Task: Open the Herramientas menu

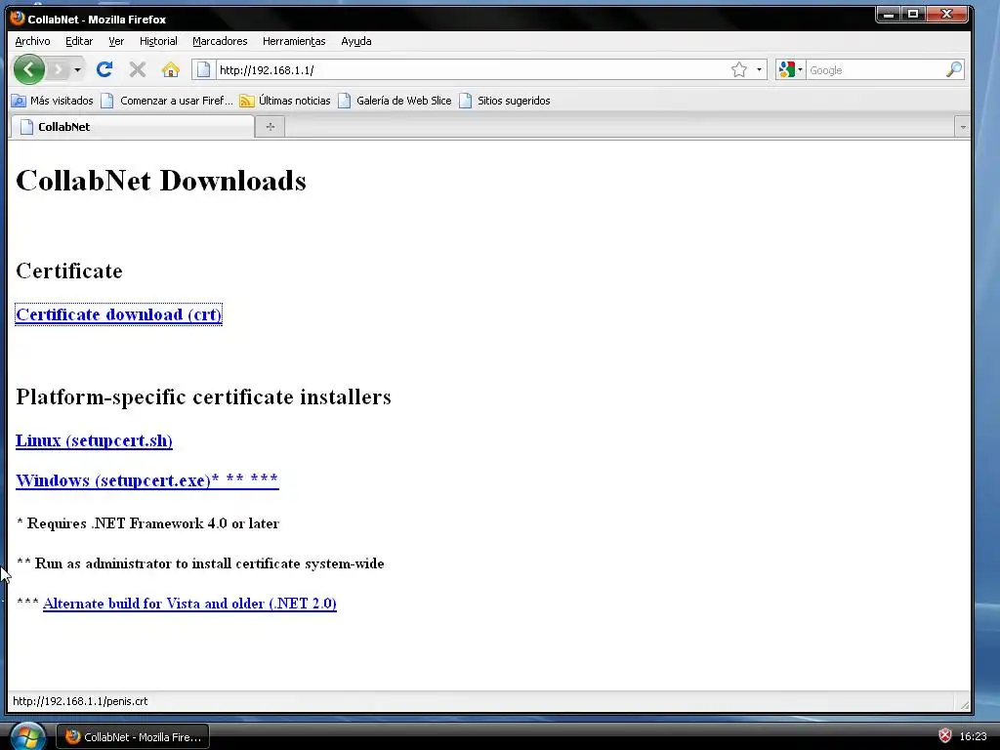Action: click(294, 41)
